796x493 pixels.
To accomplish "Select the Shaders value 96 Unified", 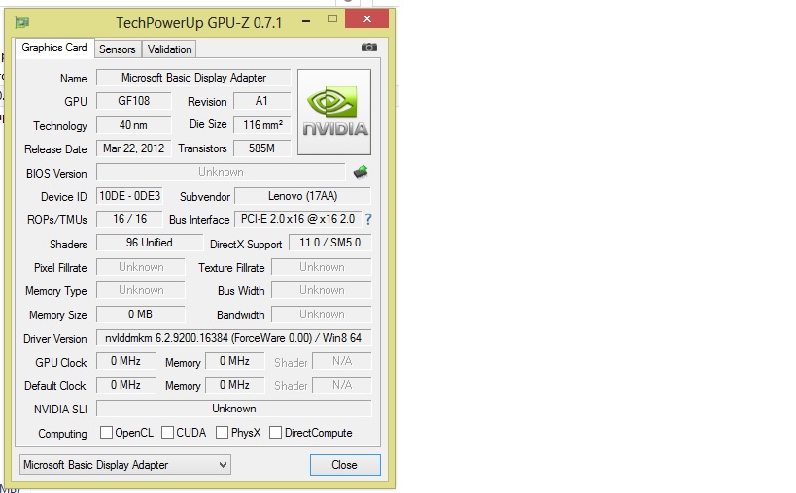I will click(x=150, y=243).
